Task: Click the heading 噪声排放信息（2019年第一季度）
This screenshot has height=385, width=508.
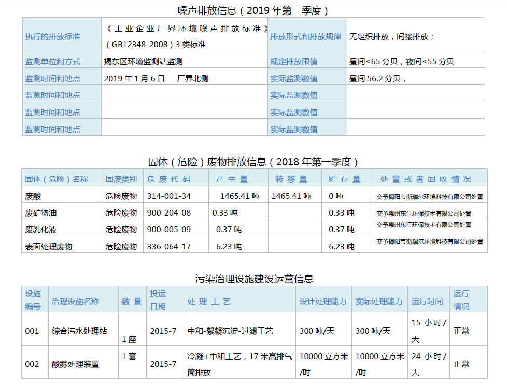Action: (x=253, y=10)
